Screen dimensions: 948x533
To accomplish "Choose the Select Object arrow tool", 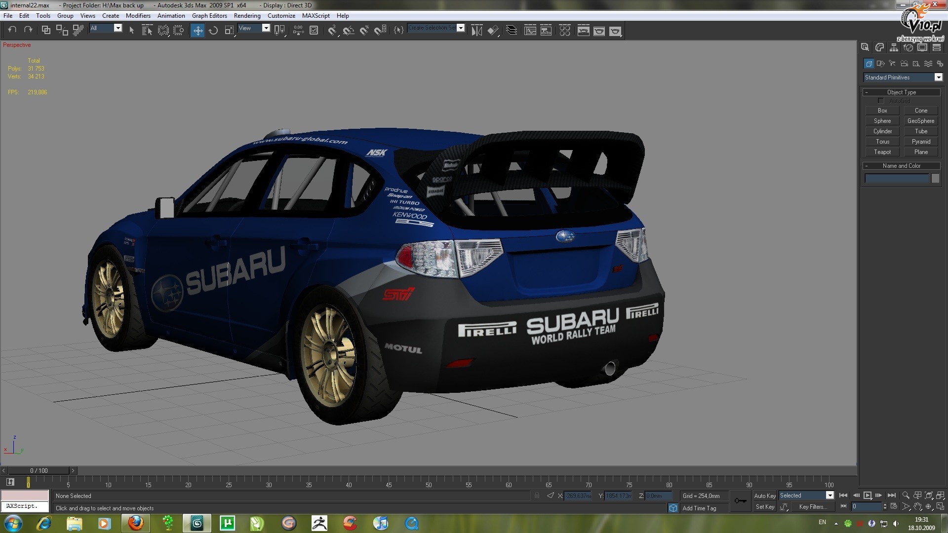I will click(131, 30).
